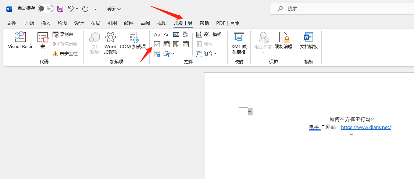Insert a picture content control
Image resolution: width=414 pixels, height=179 pixels.
click(x=176, y=35)
